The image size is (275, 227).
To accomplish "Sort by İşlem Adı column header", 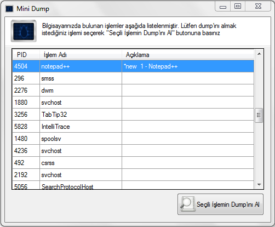I will 81,55.
